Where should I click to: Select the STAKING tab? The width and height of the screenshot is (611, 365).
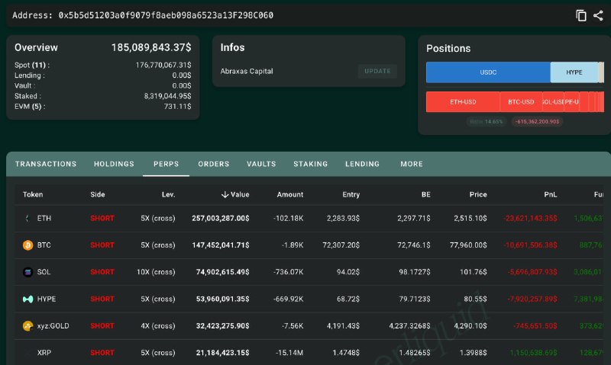tap(311, 164)
